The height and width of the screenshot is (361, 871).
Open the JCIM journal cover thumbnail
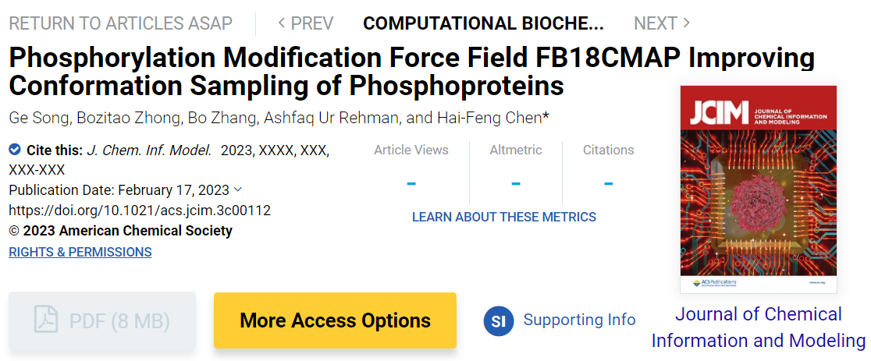[x=758, y=189]
